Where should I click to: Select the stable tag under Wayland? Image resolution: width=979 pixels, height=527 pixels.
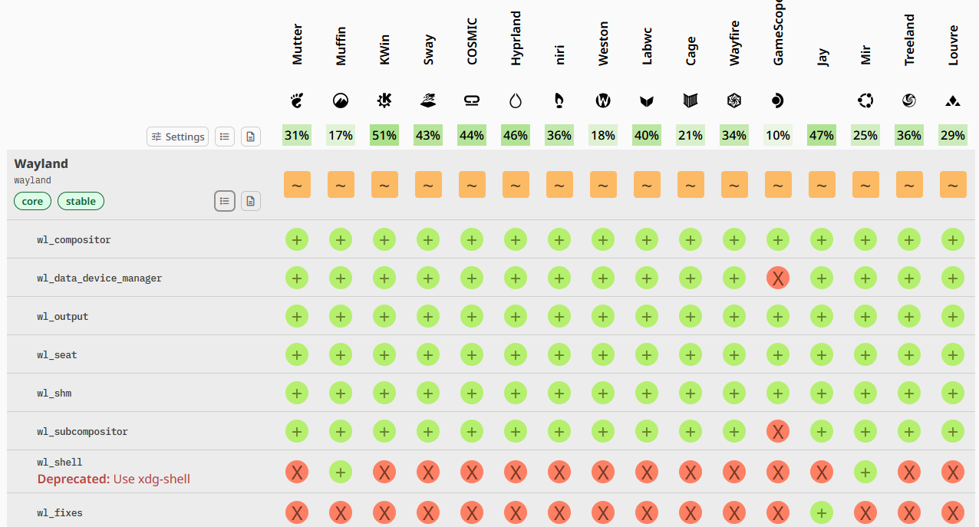[x=81, y=201]
